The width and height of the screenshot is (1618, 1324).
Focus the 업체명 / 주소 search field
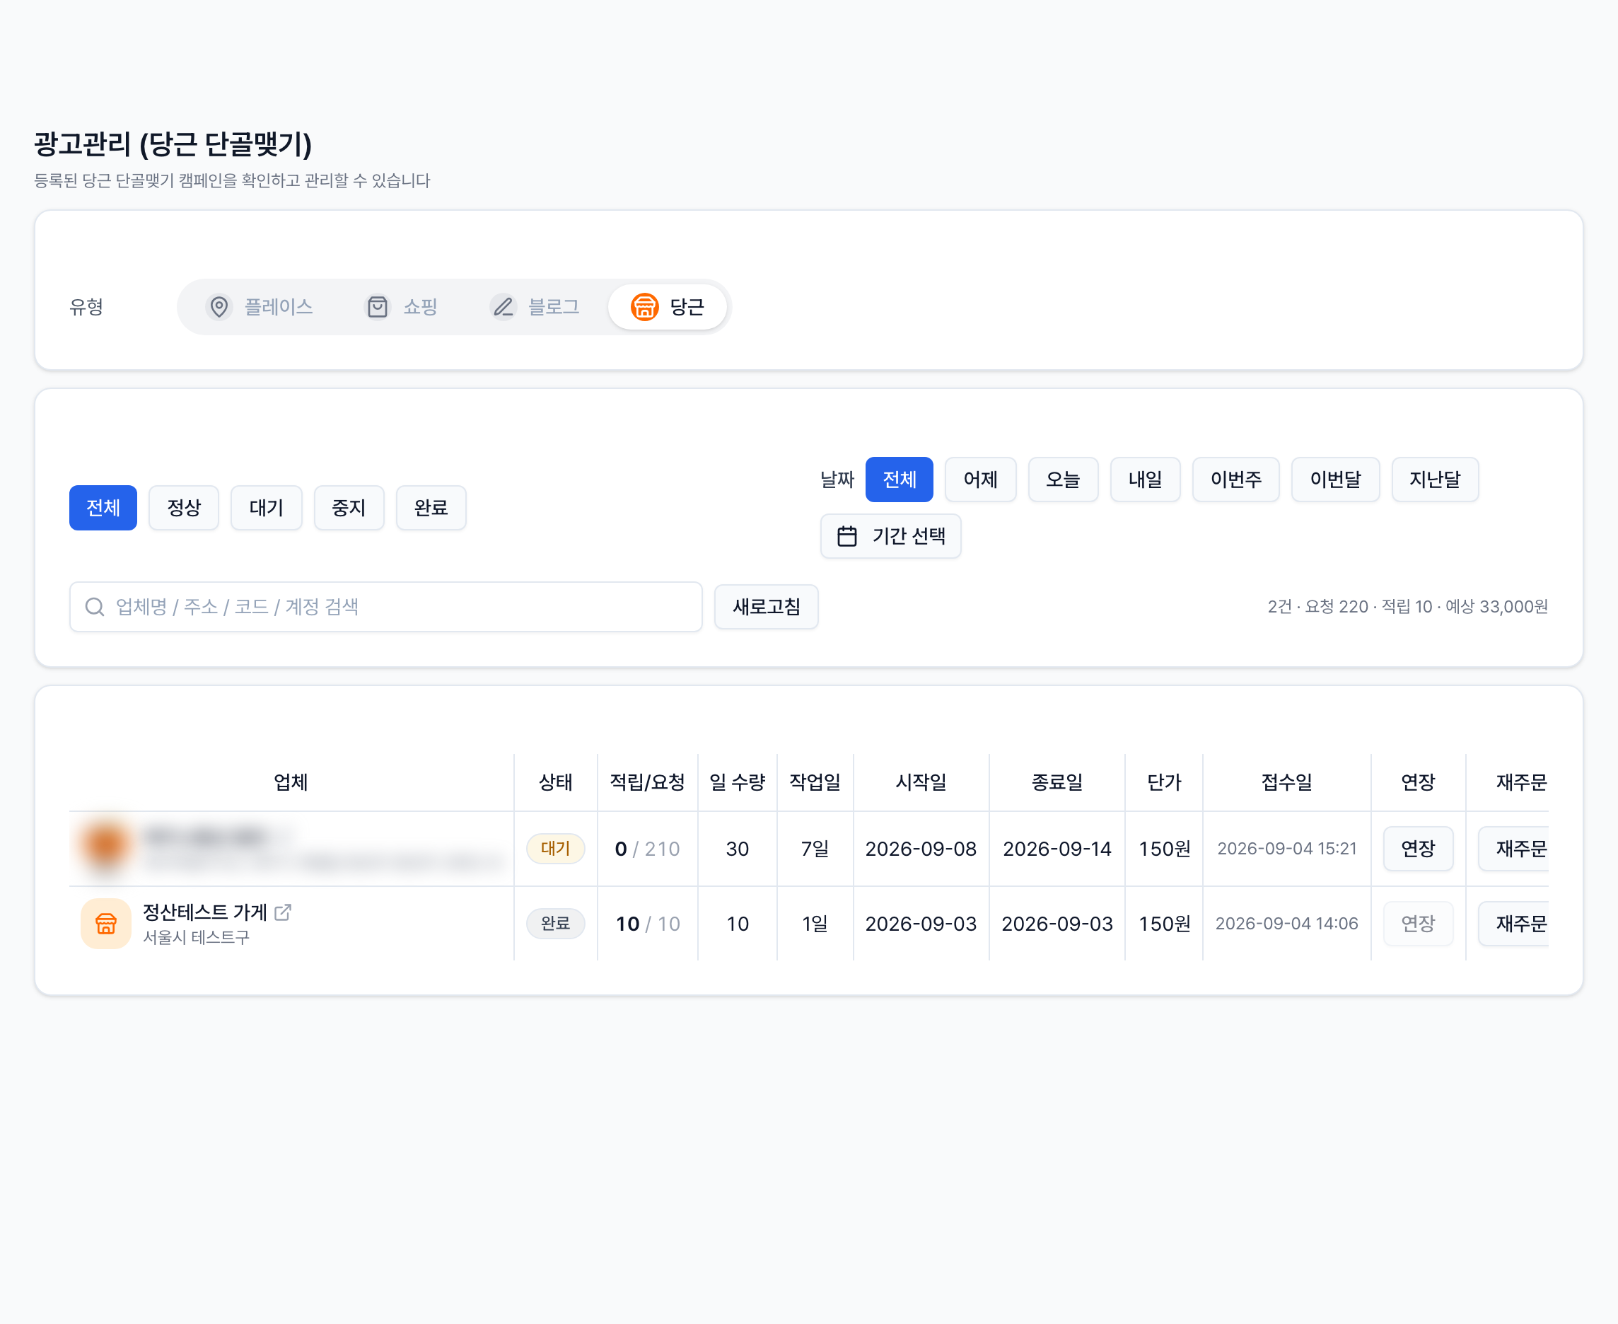[386, 607]
